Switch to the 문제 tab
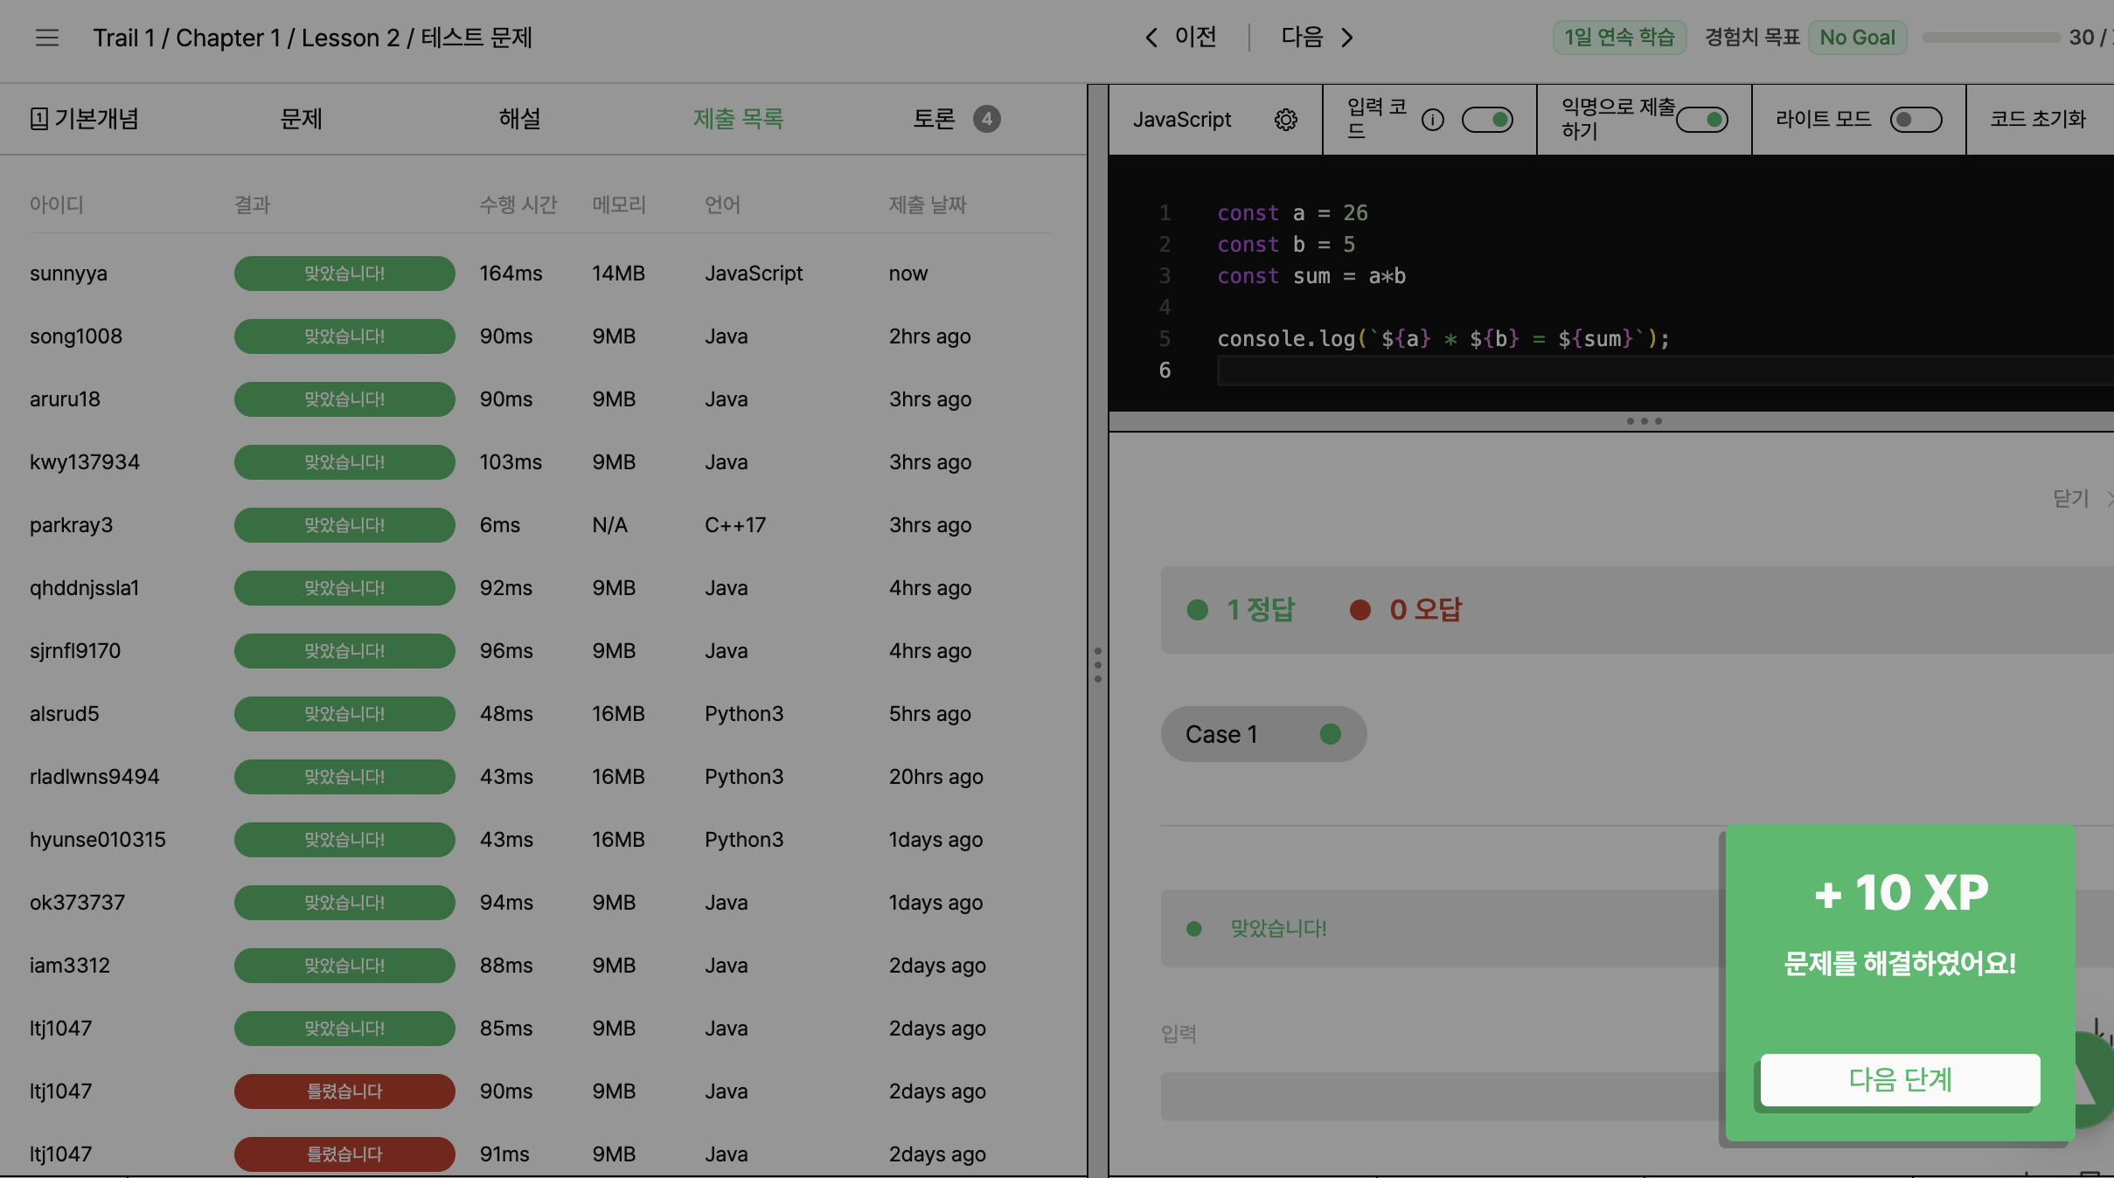2114x1178 pixels. [x=301, y=119]
